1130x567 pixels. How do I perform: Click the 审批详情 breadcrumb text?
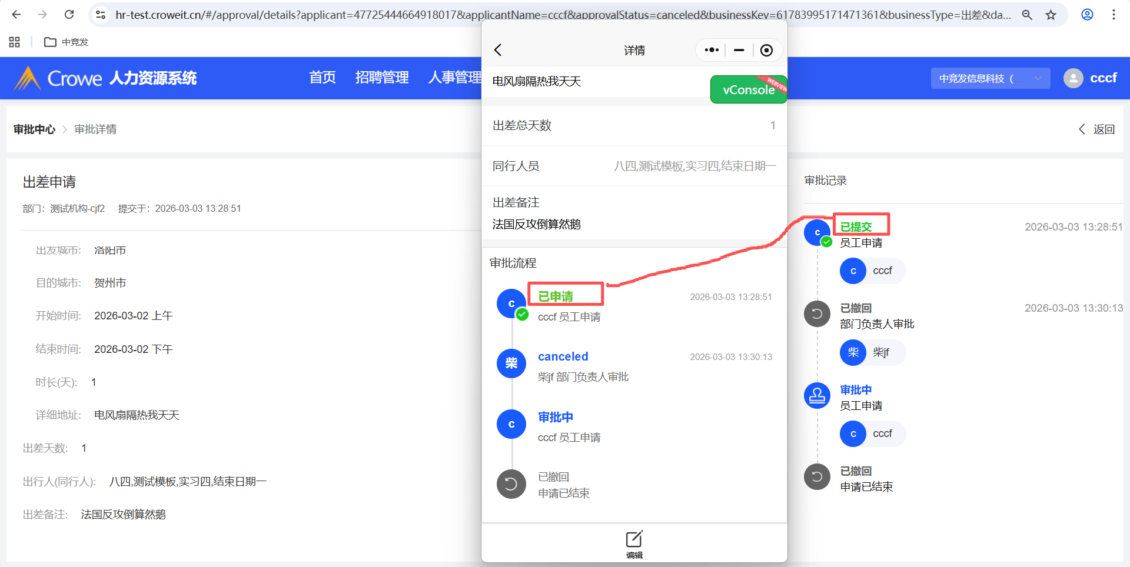(x=95, y=129)
